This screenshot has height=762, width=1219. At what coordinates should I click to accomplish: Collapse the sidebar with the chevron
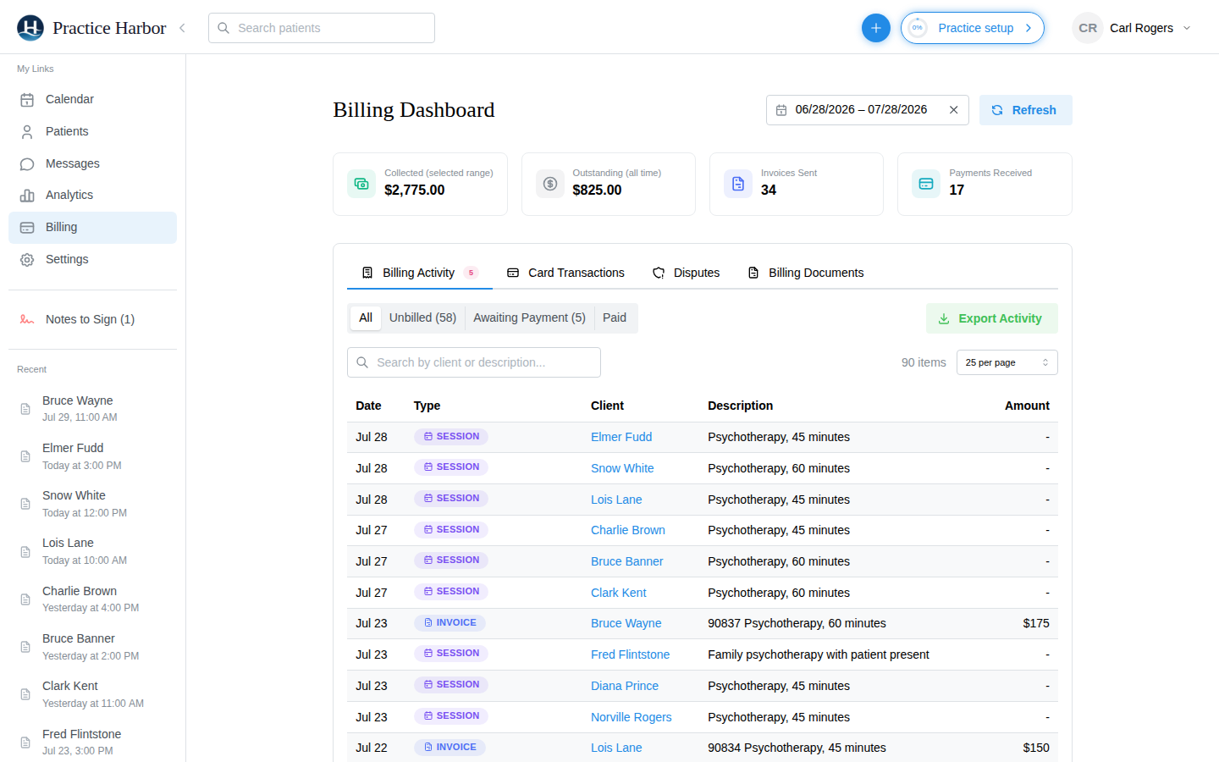pyautogui.click(x=182, y=28)
